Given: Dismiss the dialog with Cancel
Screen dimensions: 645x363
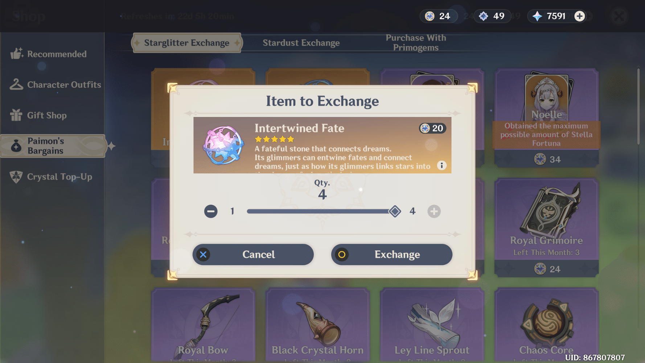Looking at the screenshot, I should tap(253, 254).
